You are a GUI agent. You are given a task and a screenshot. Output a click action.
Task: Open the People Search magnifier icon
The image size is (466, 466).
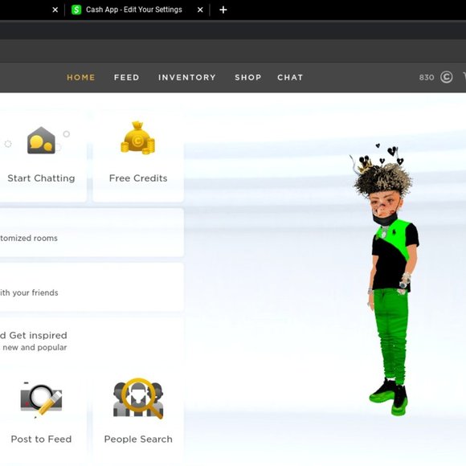click(x=138, y=399)
